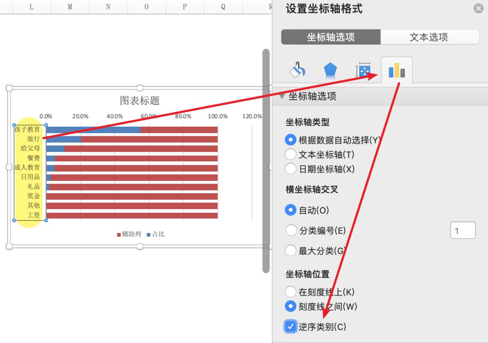Select the 分类编号(E) option
This screenshot has height=343, width=488.
tap(291, 230)
